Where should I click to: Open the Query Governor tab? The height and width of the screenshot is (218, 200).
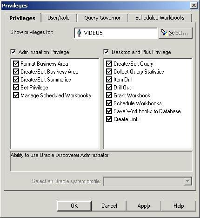pos(102,18)
